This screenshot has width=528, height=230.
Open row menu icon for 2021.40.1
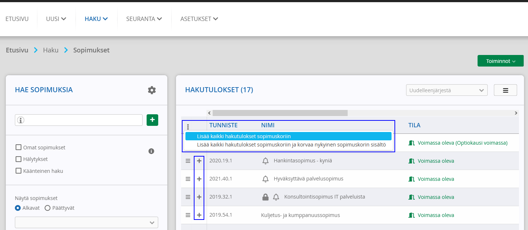click(x=188, y=179)
